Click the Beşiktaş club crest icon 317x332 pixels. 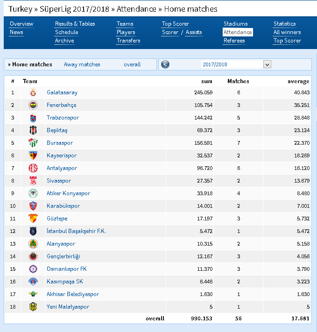(x=33, y=130)
